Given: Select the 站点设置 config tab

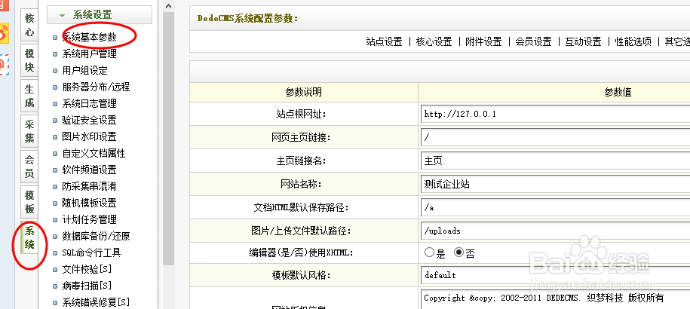Looking at the screenshot, I should (x=384, y=42).
